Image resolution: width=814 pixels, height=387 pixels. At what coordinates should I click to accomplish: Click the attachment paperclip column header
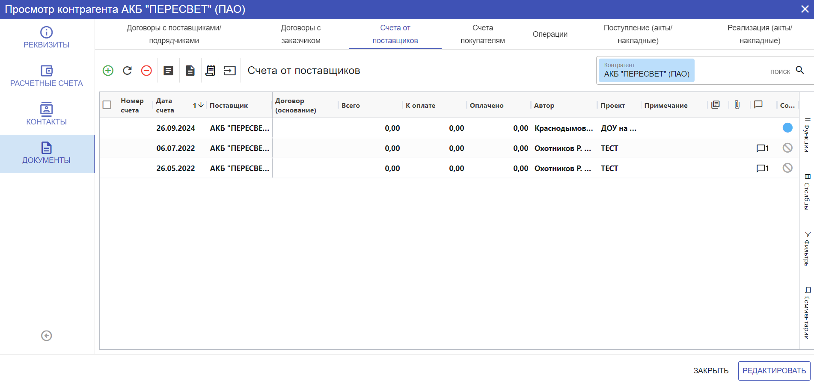[737, 105]
